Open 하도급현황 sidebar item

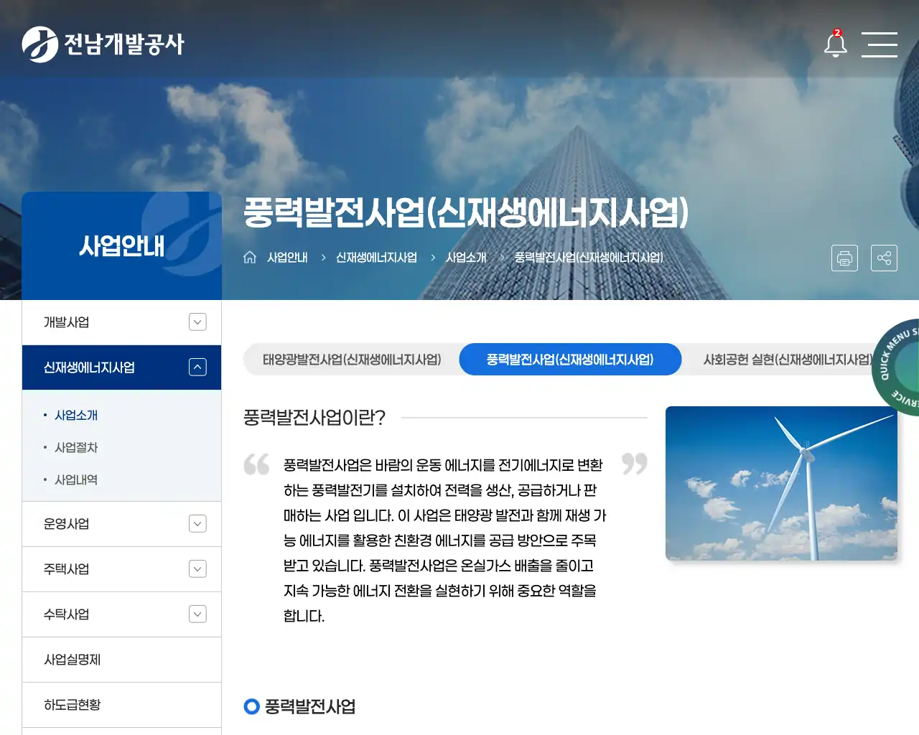click(121, 705)
